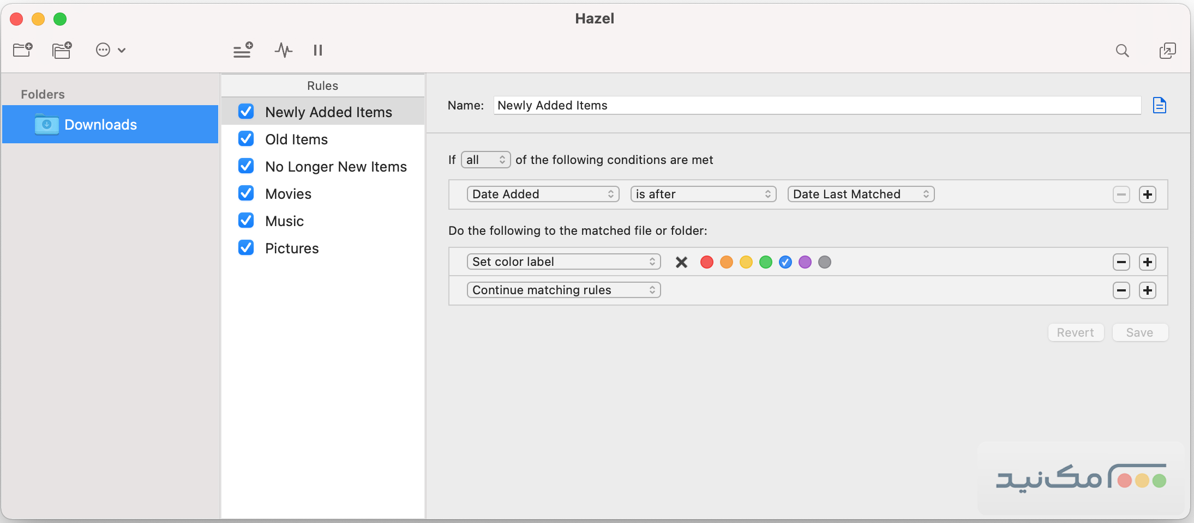Select the Music rule in list
This screenshot has height=523, width=1194.
[284, 221]
